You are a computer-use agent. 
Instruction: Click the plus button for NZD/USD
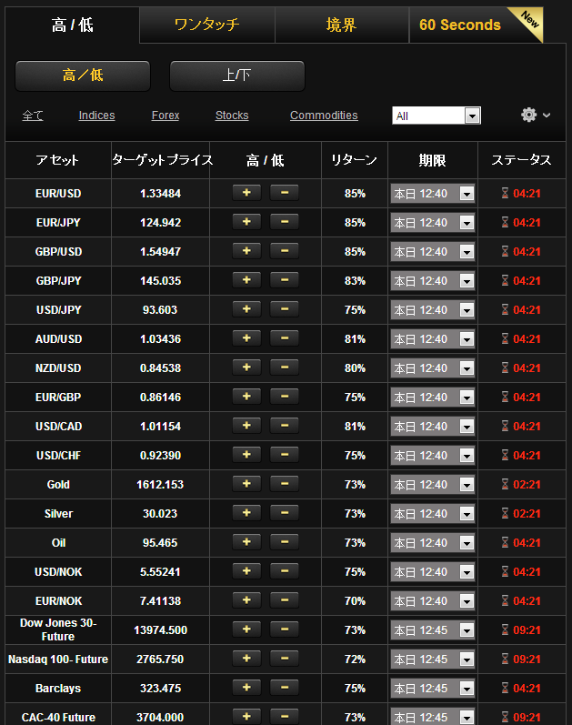click(x=246, y=368)
